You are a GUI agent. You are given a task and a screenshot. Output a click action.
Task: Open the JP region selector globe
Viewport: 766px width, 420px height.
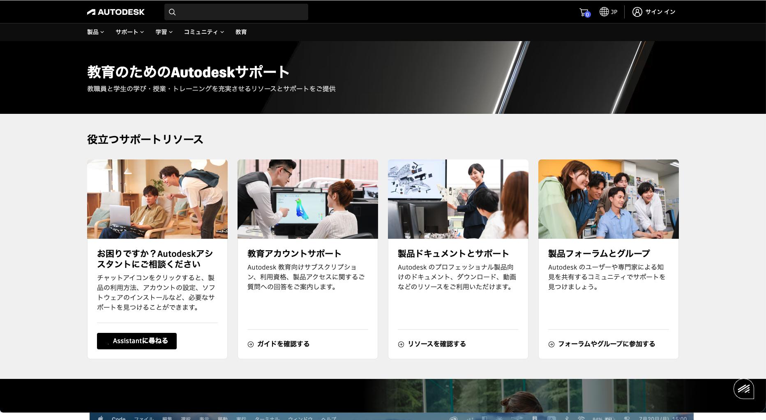(x=608, y=12)
